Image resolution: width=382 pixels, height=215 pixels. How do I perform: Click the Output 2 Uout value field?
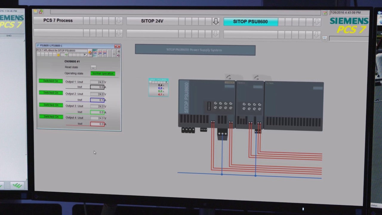pyautogui.click(x=98, y=94)
